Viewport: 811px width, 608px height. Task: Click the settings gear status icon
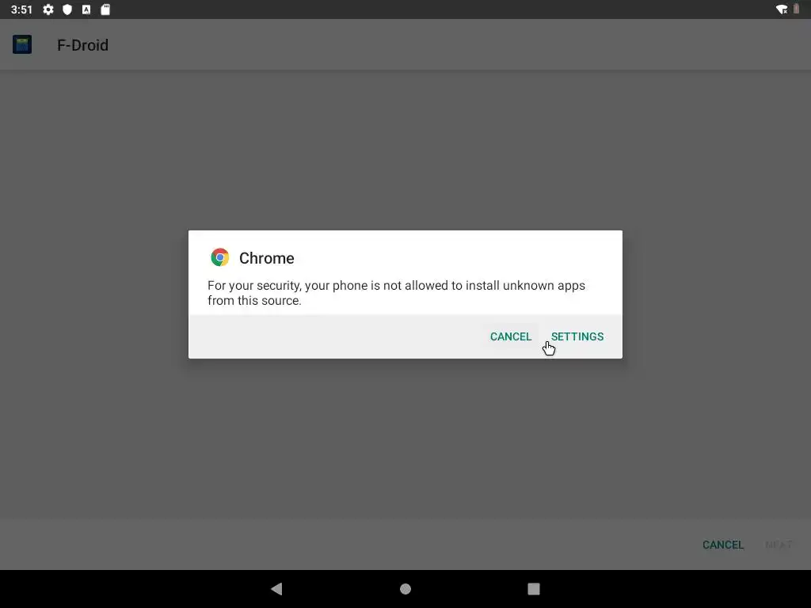point(48,9)
